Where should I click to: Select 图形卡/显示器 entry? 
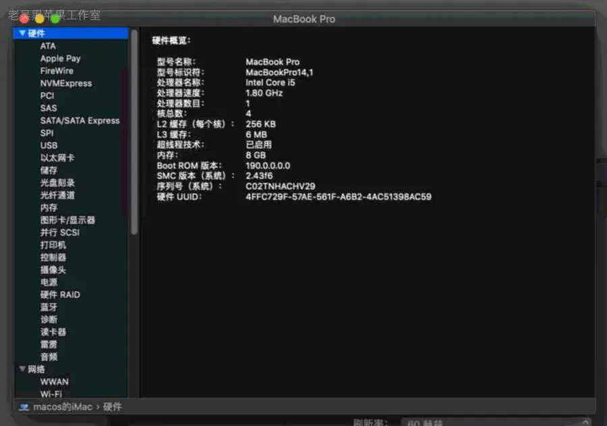coord(67,220)
